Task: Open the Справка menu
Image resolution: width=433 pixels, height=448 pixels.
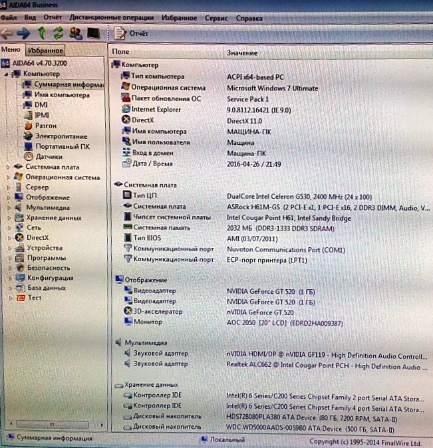Action: pos(249,19)
